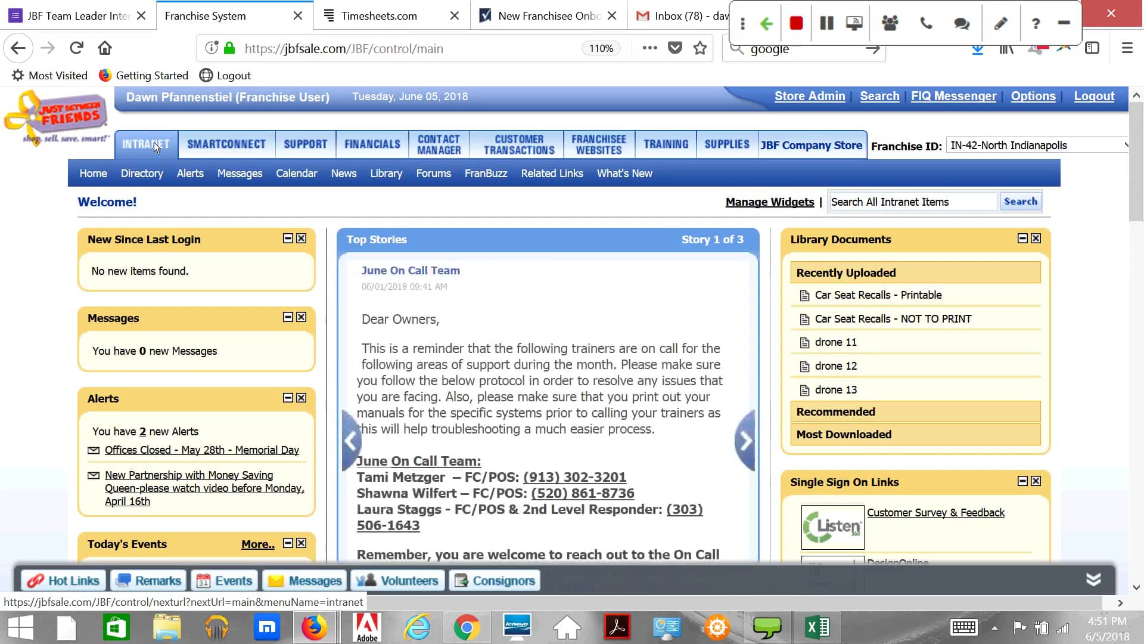Close the Alerts widget
Screen dimensions: 1144x644
(x=301, y=398)
